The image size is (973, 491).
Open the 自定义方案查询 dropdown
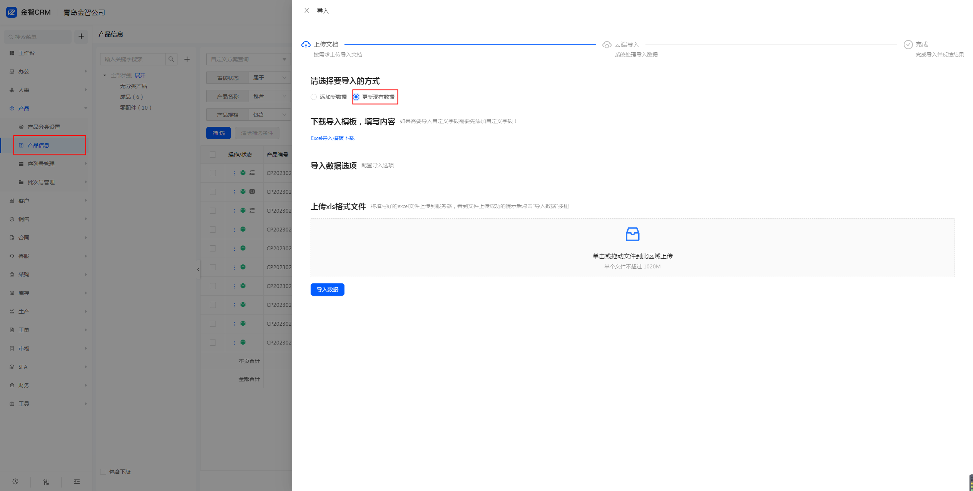(x=248, y=59)
